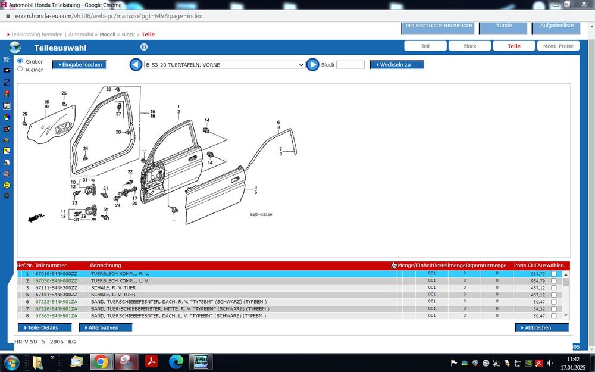Click the parts list scroll-up arrow
The width and height of the screenshot is (595, 372).
(x=566, y=274)
